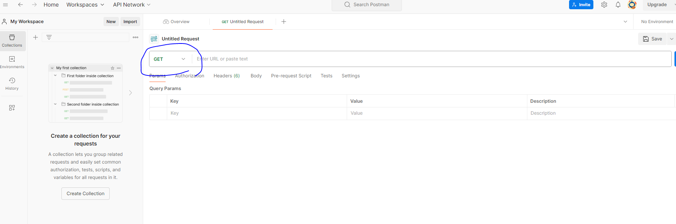Click the Search Postman box
Image resolution: width=676 pixels, height=224 pixels.
click(x=367, y=5)
